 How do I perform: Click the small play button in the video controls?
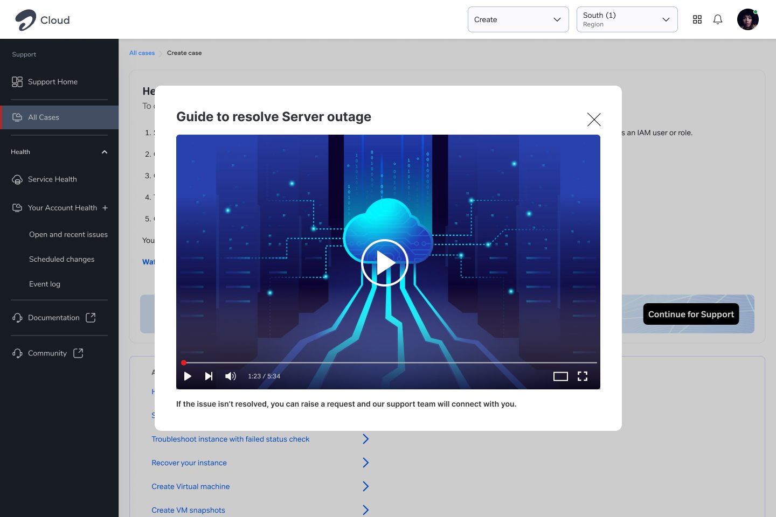(188, 376)
